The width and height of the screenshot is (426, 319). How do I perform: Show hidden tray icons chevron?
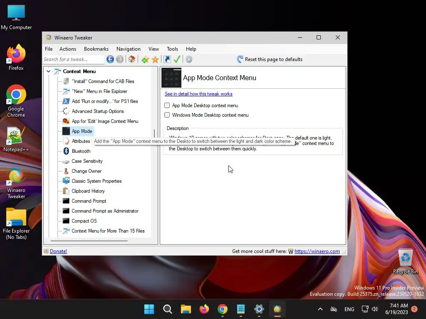(320, 309)
